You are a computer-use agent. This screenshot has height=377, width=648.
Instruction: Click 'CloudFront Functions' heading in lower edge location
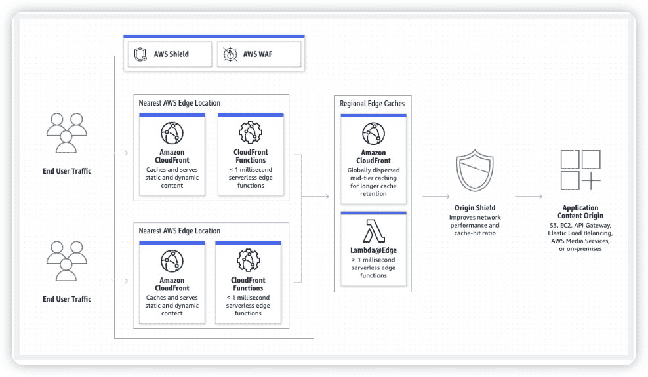[248, 284]
